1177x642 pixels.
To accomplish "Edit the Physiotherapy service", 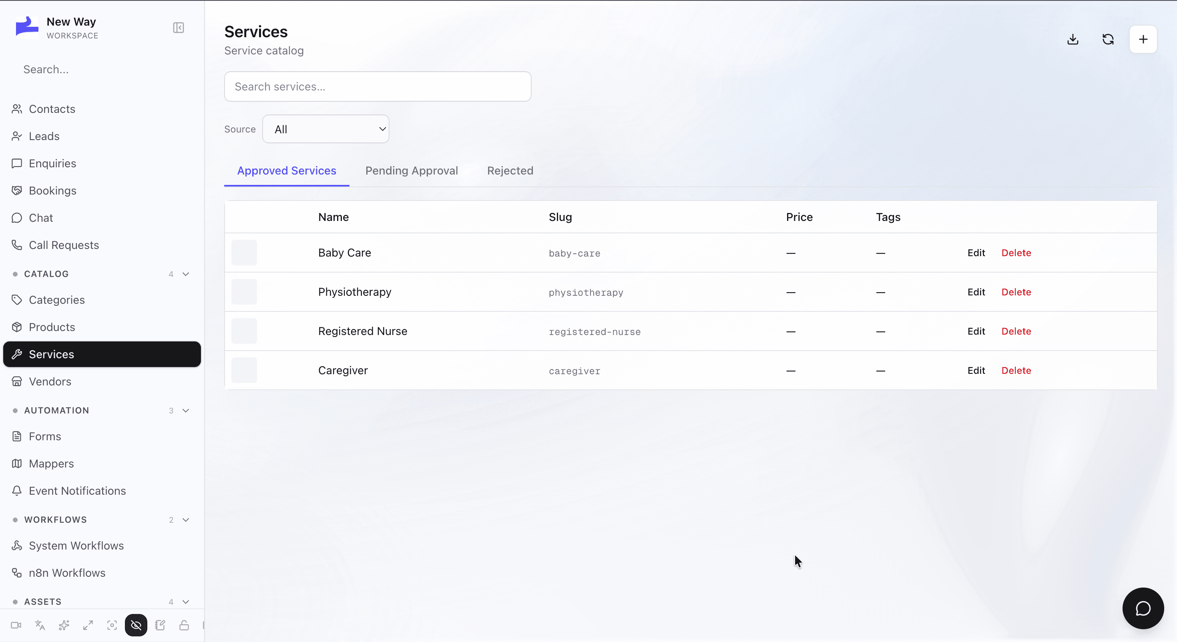I will click(976, 292).
